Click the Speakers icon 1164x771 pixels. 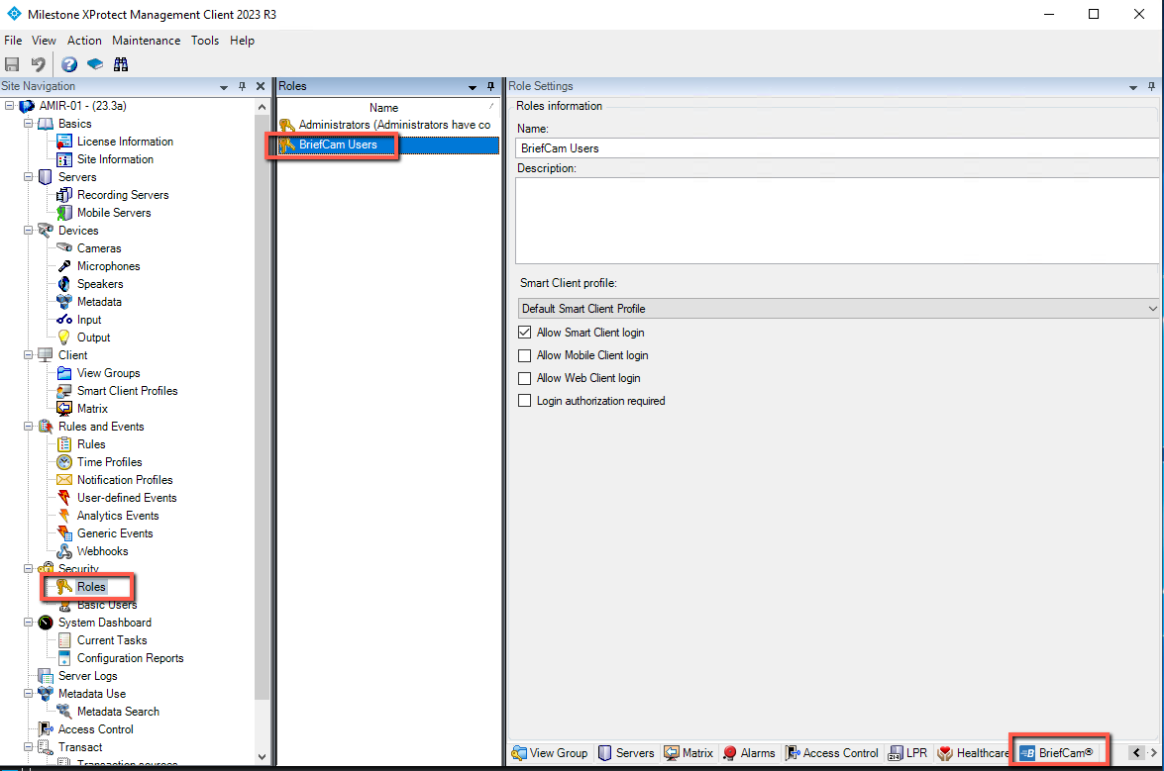tap(64, 284)
